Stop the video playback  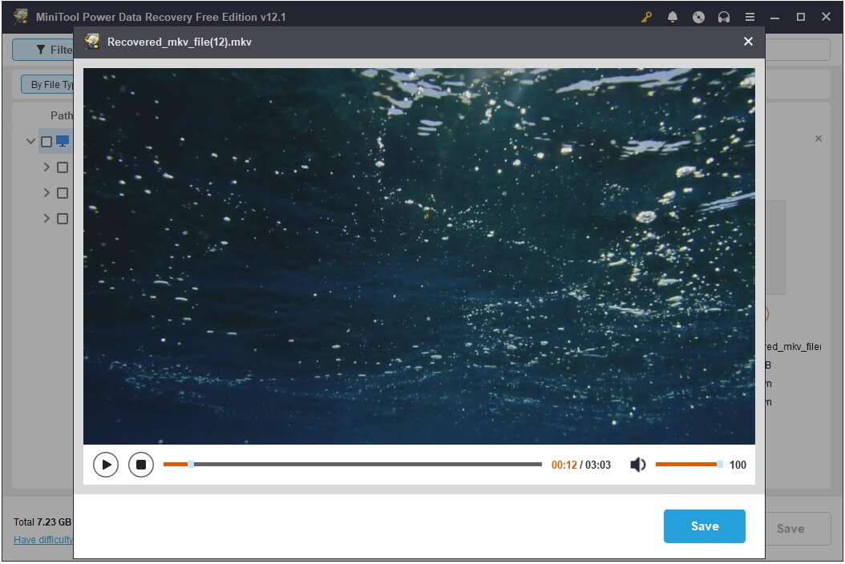click(141, 465)
